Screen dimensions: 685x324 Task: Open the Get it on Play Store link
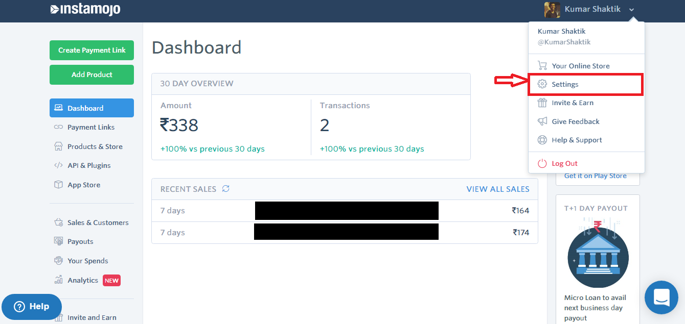pyautogui.click(x=595, y=176)
